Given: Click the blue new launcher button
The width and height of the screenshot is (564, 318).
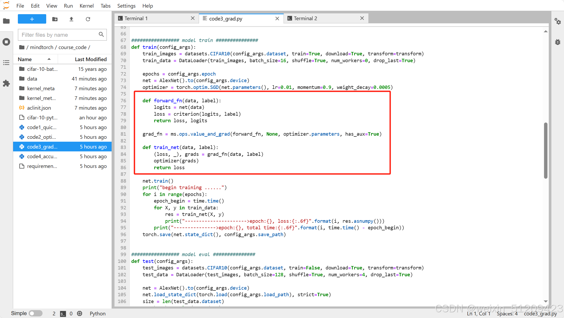Looking at the screenshot, I should (32, 19).
